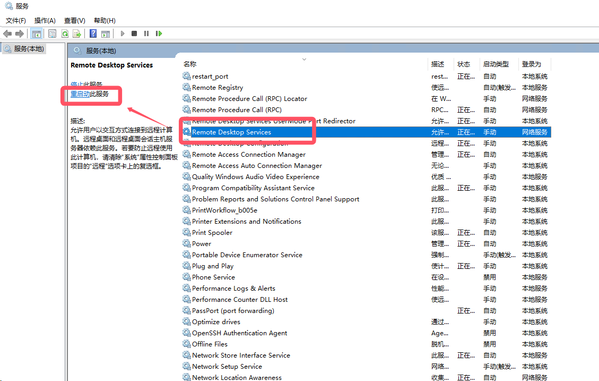Sort by the 启动类型 column header
Screen dimensions: 599x381
coord(496,64)
